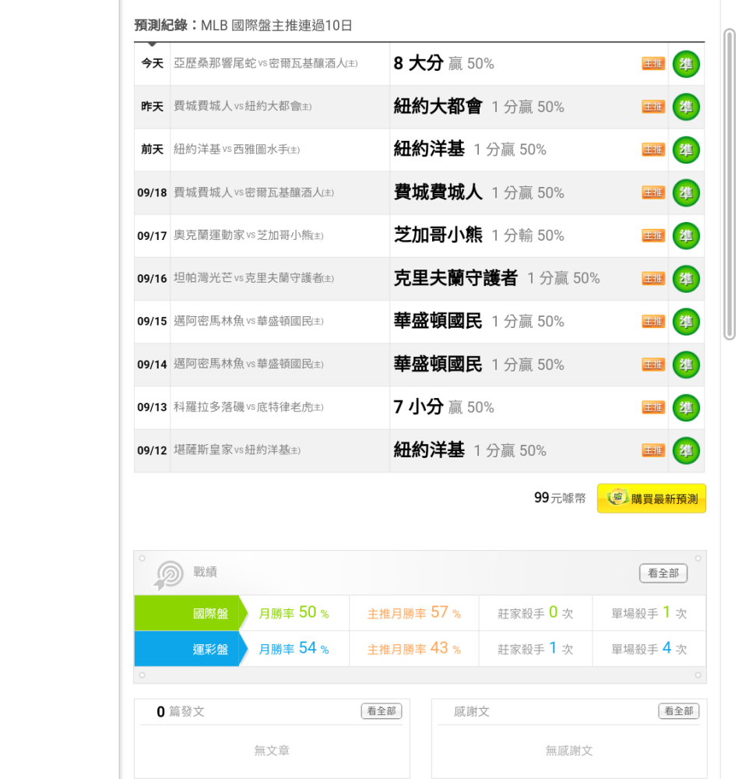
Task: Click the prediction 費城費城人 1 分贏 50%
Action: 480,192
